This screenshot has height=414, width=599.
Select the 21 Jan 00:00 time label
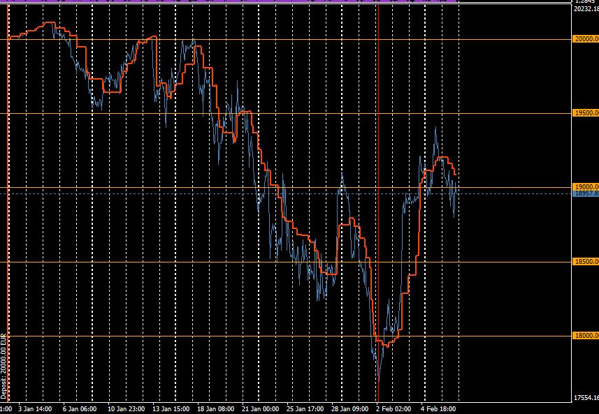[261, 408]
